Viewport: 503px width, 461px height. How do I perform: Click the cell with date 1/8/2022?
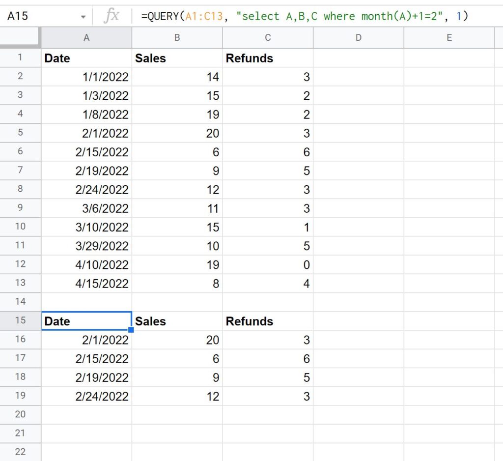coord(86,115)
